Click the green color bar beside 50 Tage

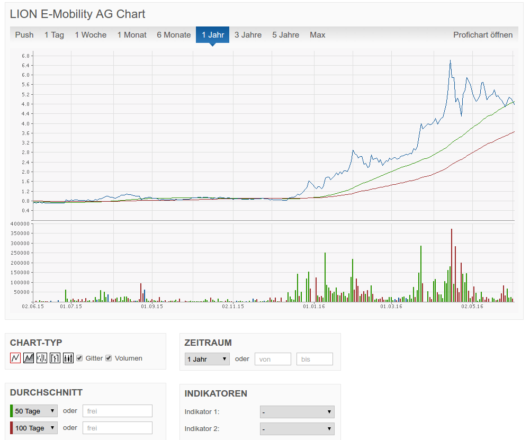coord(12,410)
